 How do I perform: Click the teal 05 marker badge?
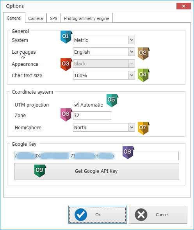pyautogui.click(x=112, y=100)
